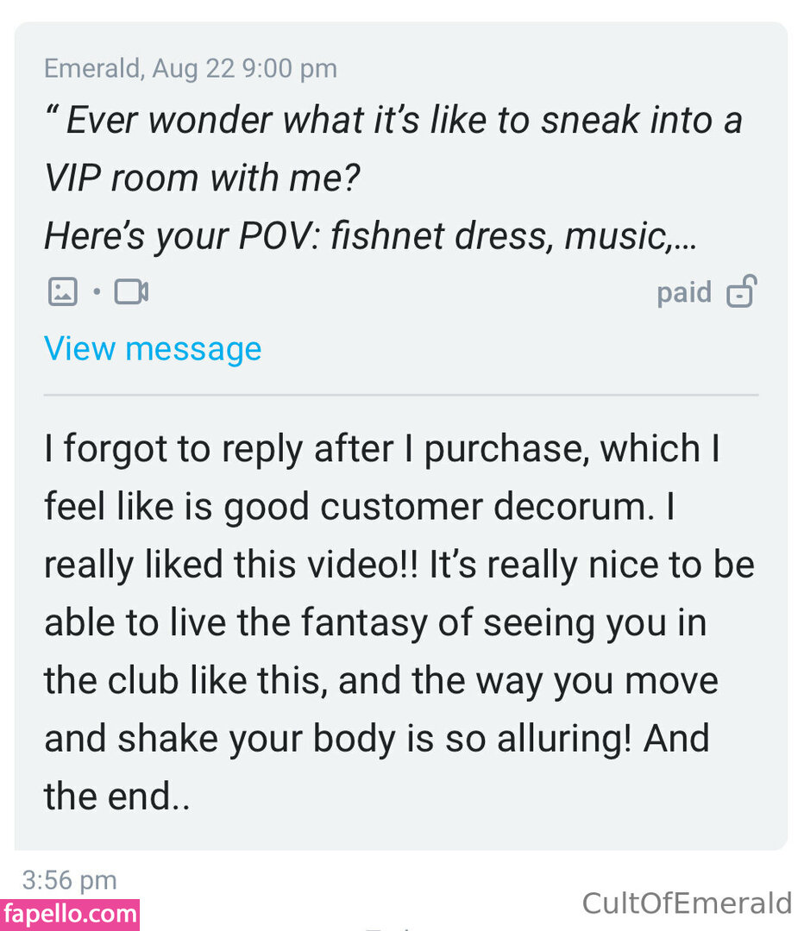Viewport: 804px width, 931px height.
Task: Click the unlocked padlock icon beside paid
Action: pyautogui.click(x=741, y=292)
